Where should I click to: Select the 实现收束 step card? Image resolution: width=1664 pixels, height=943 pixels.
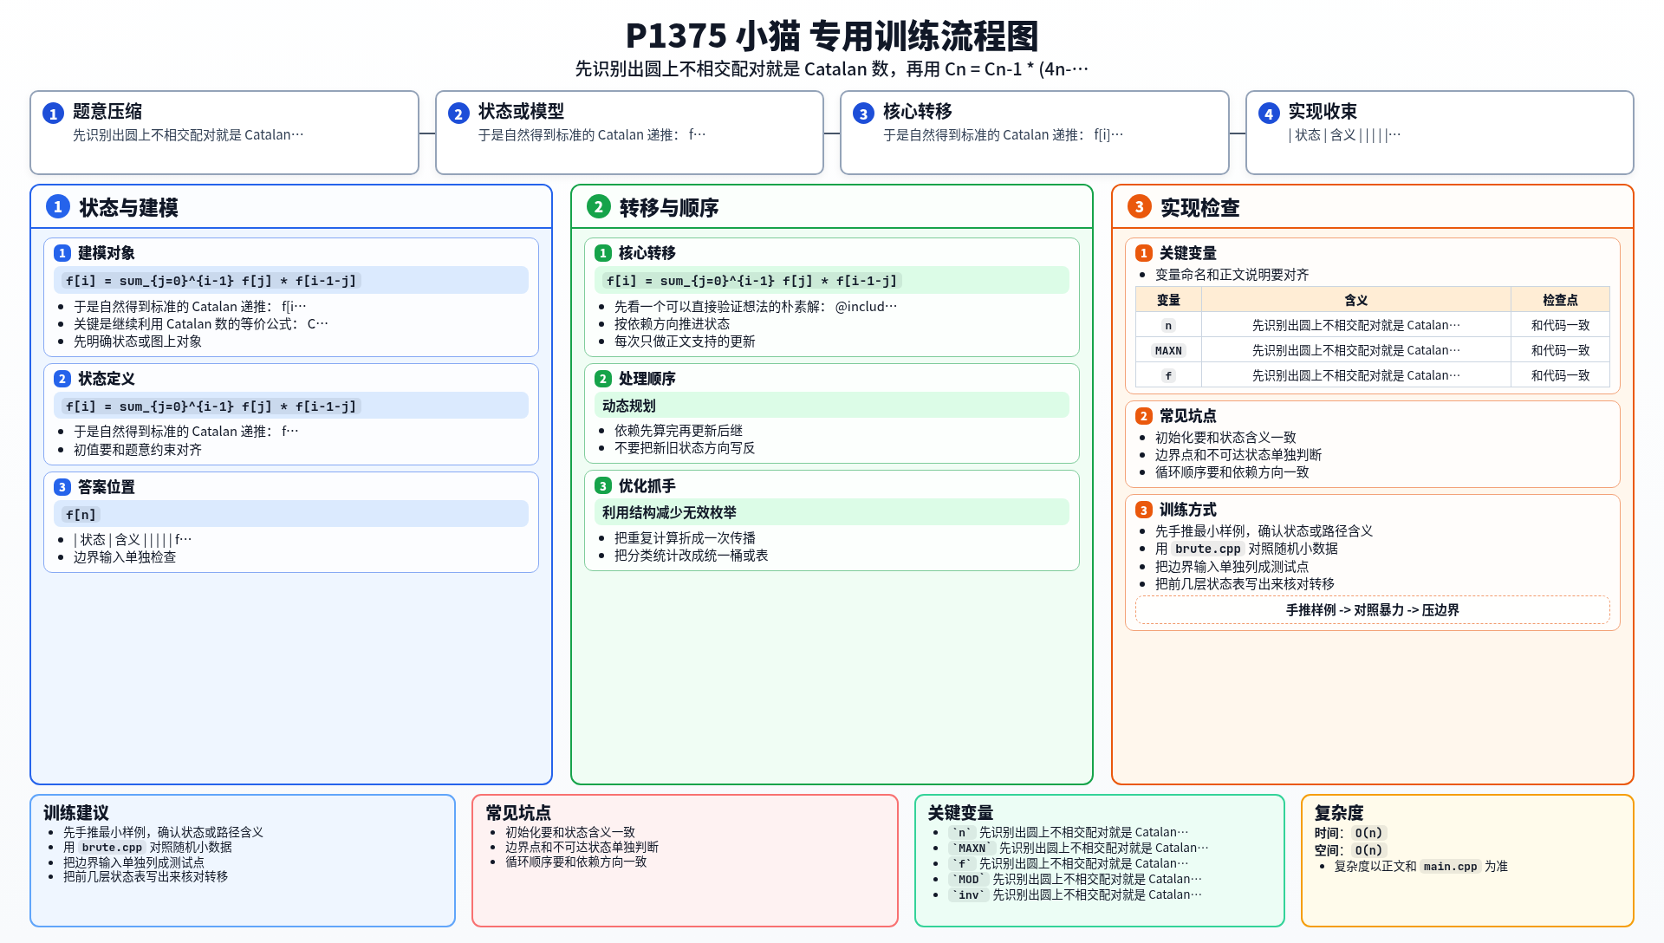(x=1440, y=133)
